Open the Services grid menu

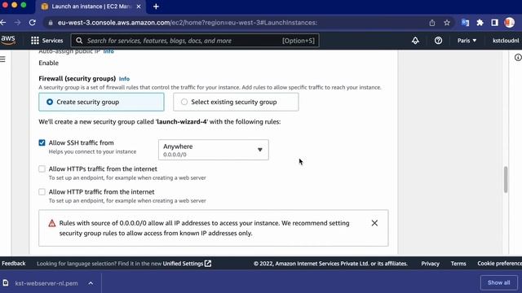[34, 41]
